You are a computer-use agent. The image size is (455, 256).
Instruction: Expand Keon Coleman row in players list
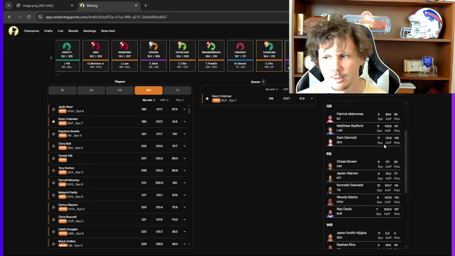pyautogui.click(x=184, y=122)
